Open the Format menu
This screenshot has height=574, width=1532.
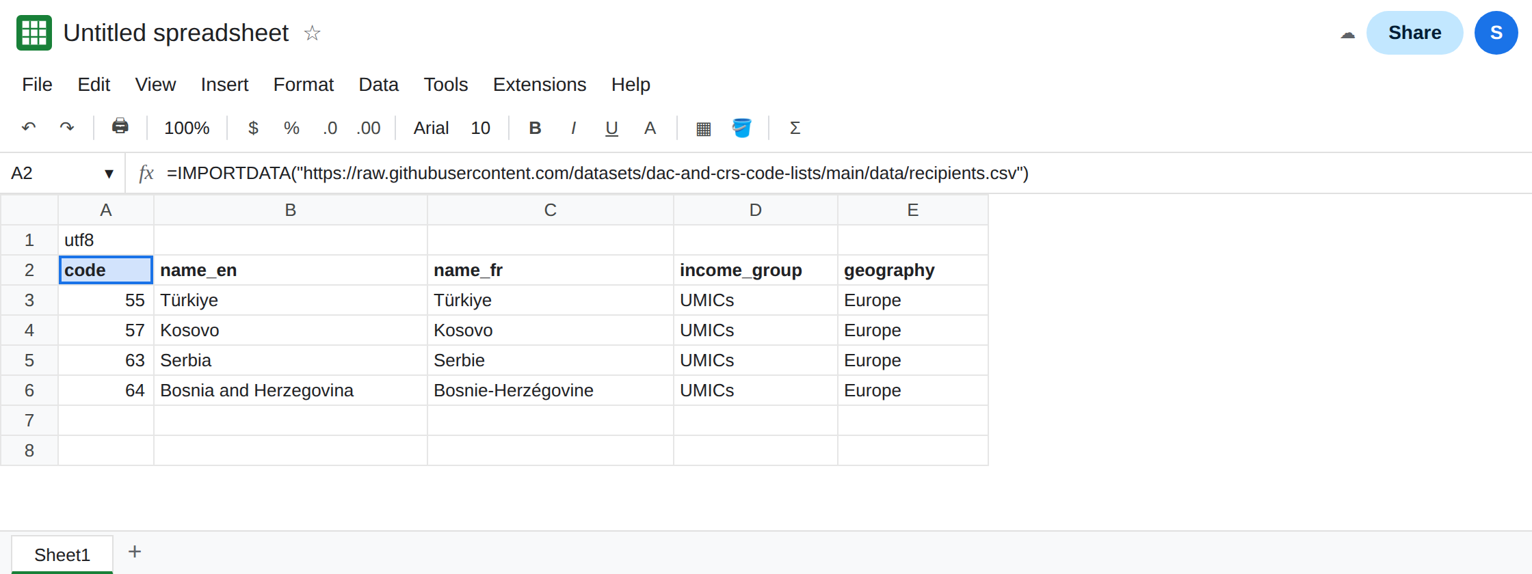(304, 84)
